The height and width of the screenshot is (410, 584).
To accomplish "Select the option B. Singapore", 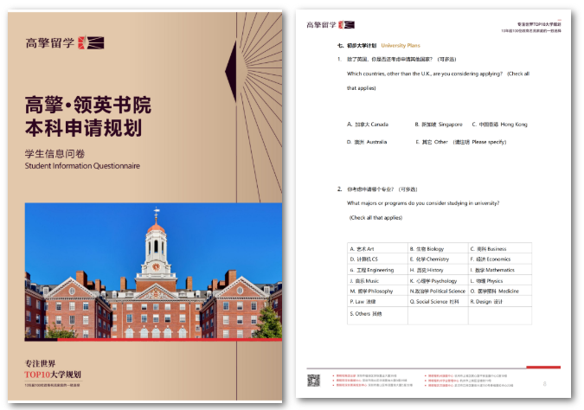I will 439,125.
